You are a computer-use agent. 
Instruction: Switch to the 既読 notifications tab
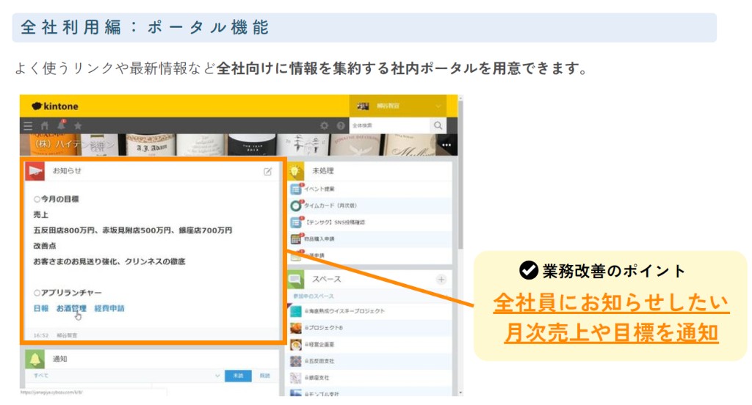264,376
